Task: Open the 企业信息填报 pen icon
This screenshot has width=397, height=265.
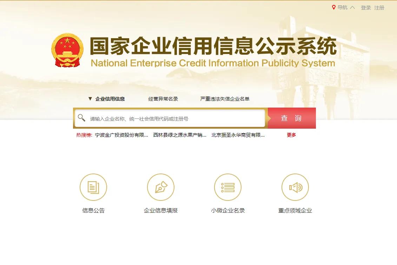Action: [161, 187]
